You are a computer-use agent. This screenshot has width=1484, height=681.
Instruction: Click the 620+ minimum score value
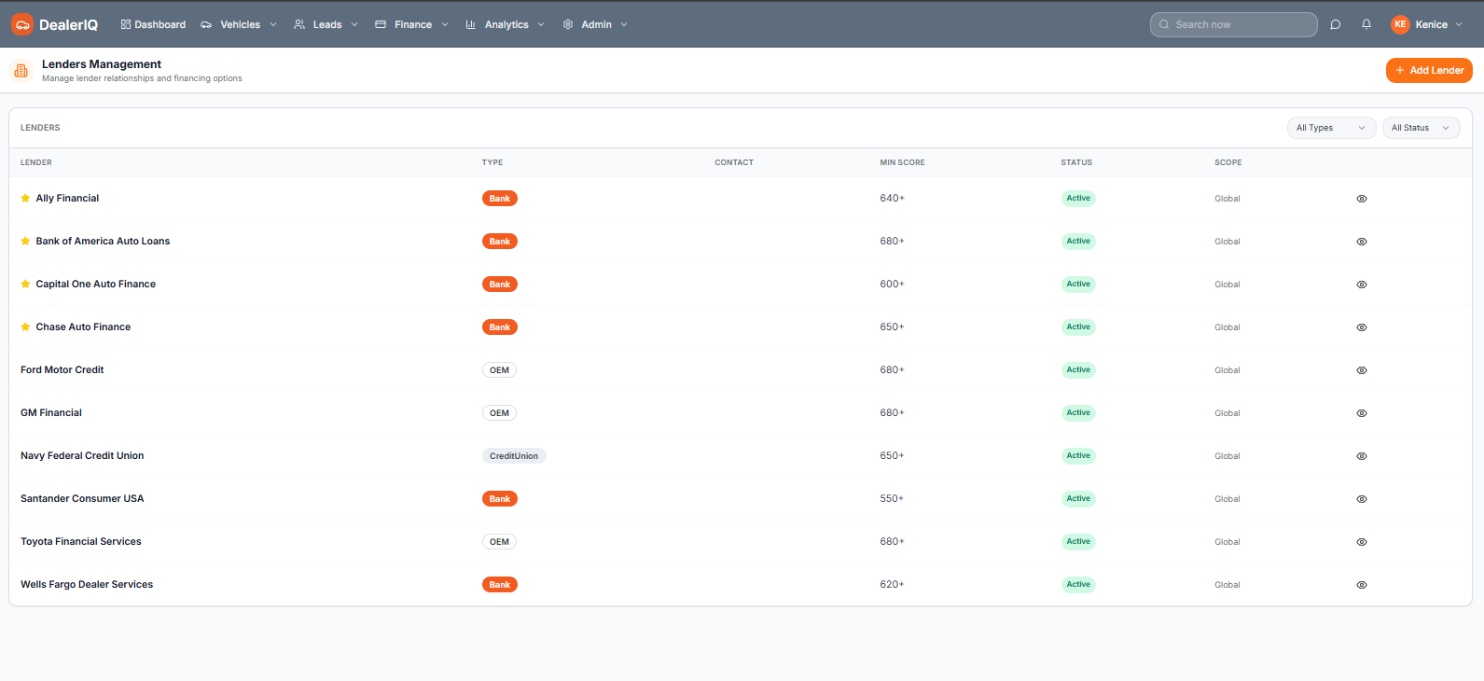point(892,585)
